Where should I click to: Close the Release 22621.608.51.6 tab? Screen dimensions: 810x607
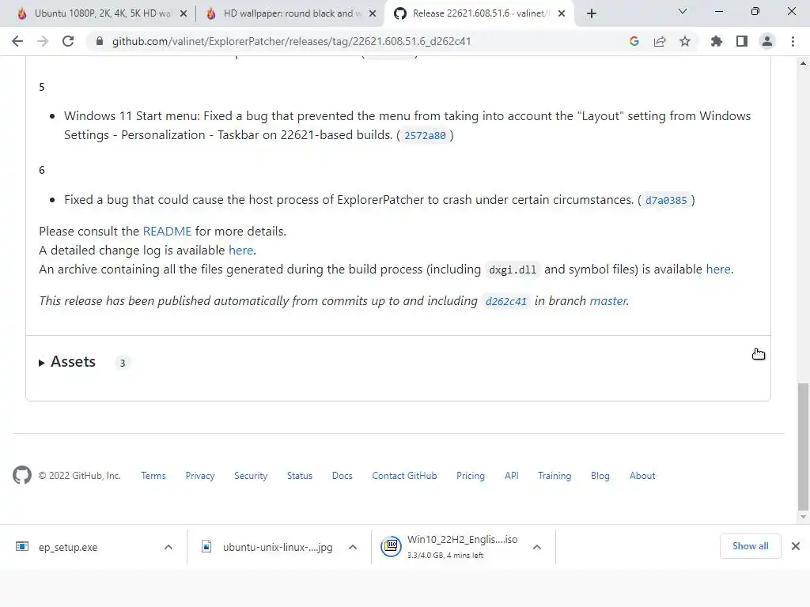click(562, 14)
